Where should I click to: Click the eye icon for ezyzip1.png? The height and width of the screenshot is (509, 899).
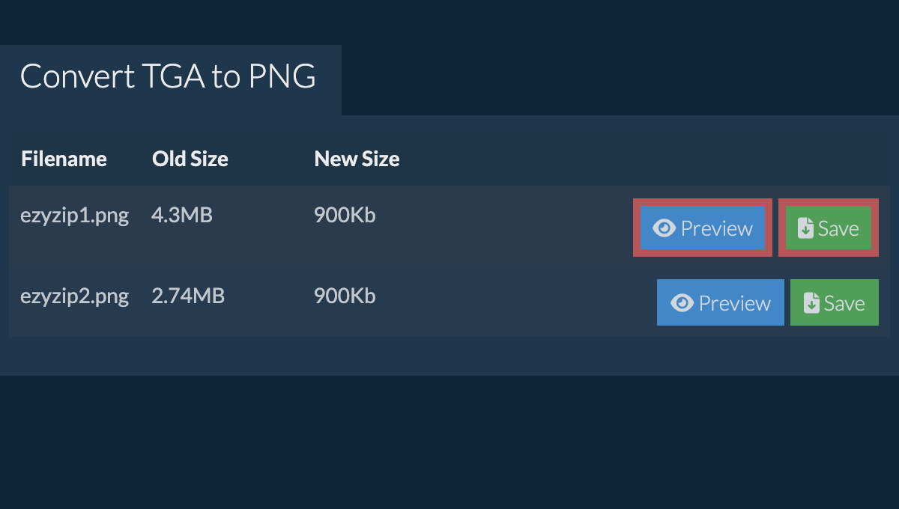click(x=664, y=228)
